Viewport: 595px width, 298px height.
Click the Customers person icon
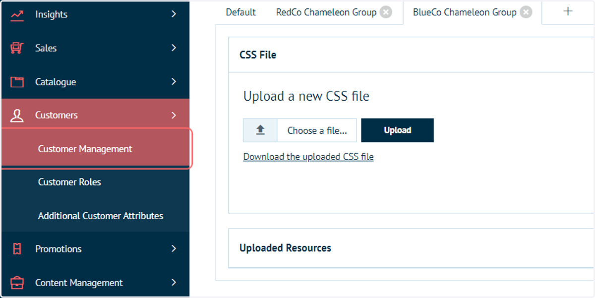click(17, 116)
